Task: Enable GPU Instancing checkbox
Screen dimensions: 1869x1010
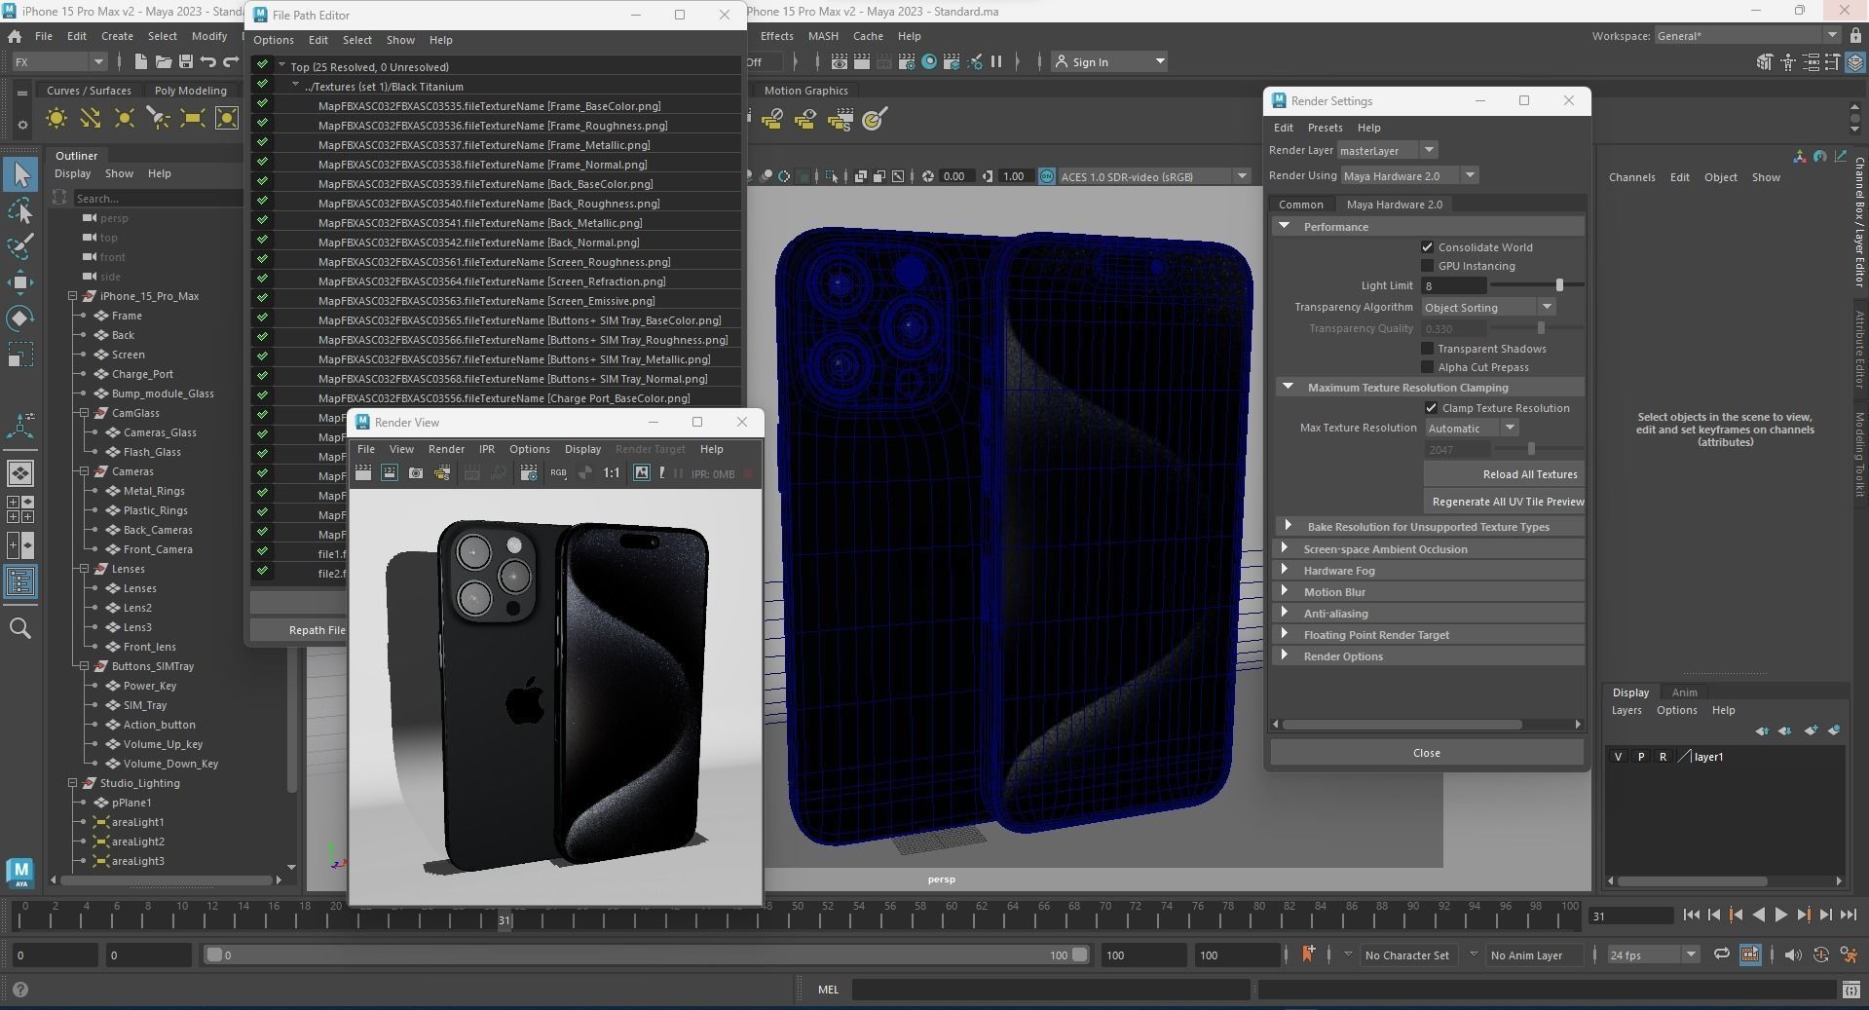Action: tap(1427, 266)
